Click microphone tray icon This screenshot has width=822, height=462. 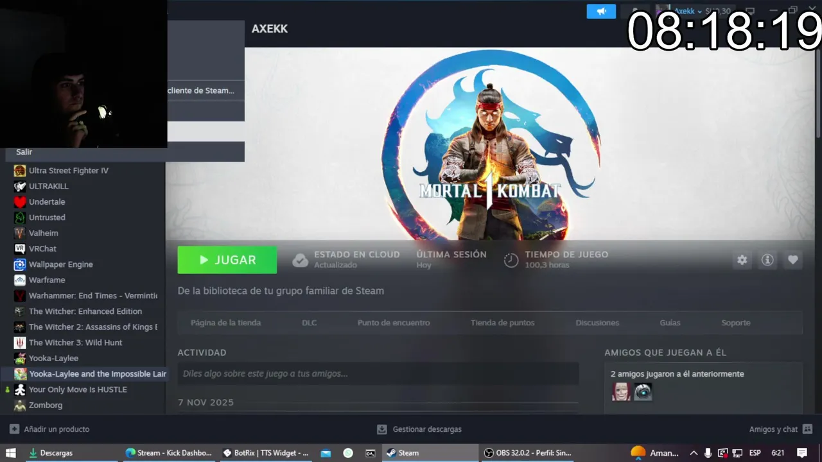(708, 452)
